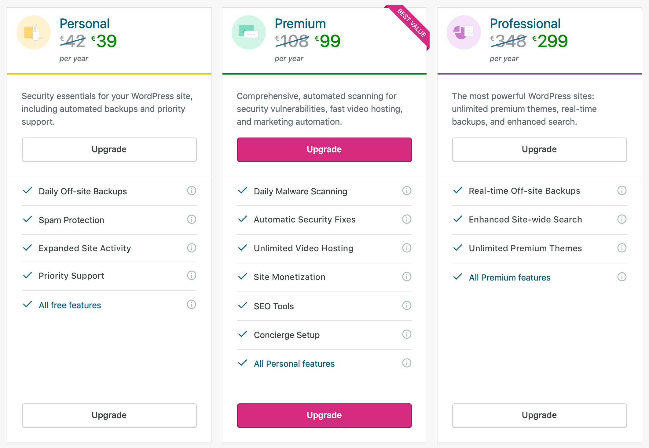Click the Professional plan chart icon
The image size is (649, 448).
pyautogui.click(x=464, y=32)
